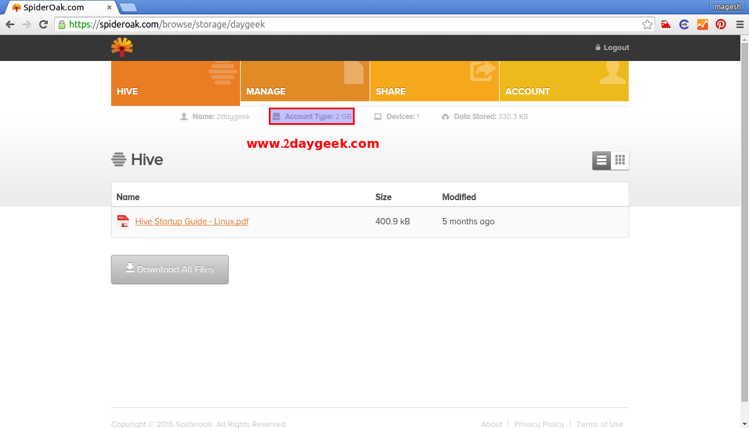The width and height of the screenshot is (749, 428).
Task: Click the Size column header
Action: [383, 197]
